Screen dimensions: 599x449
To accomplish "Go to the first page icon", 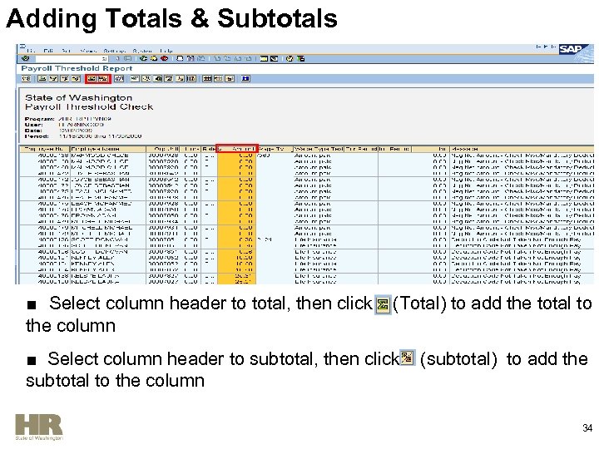I will 217,58.
